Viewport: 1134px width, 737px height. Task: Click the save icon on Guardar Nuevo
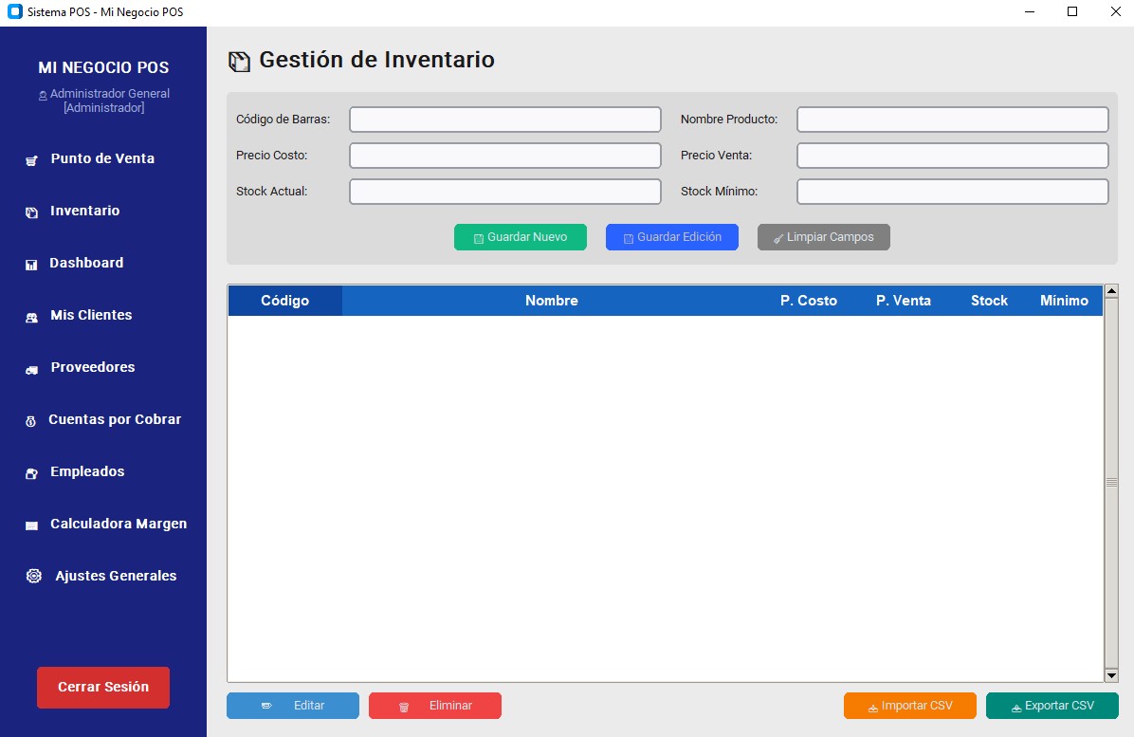(478, 239)
